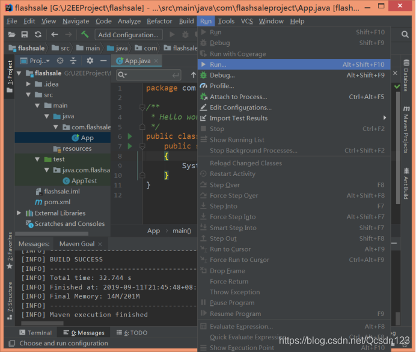This screenshot has height=352, width=416.
Task: Open the 2: Favorites tool window
Action: pos(10,250)
